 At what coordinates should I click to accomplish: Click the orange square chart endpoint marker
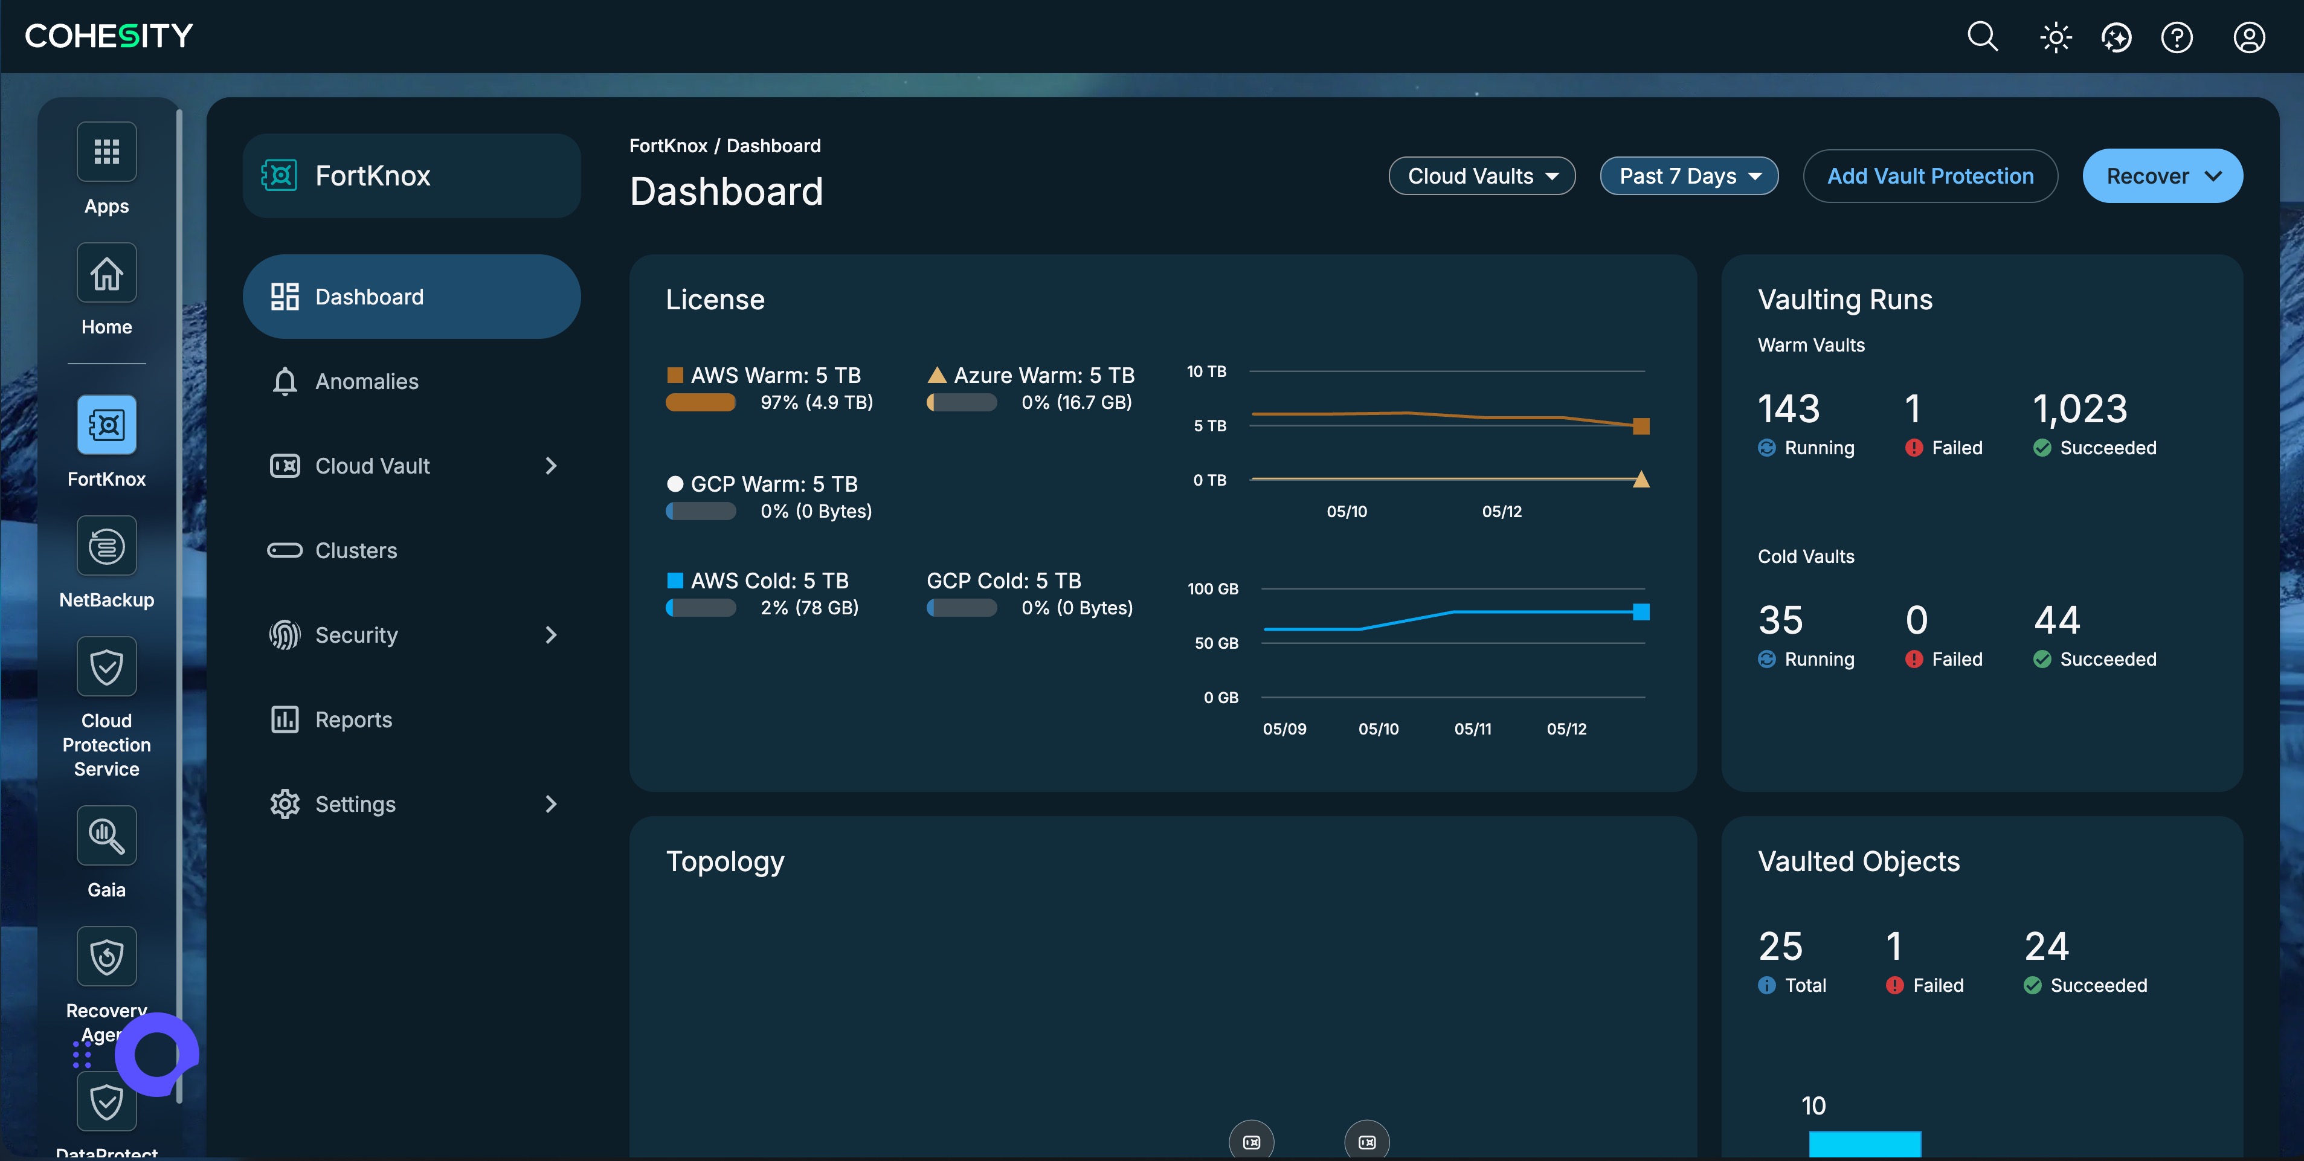pyautogui.click(x=1640, y=426)
